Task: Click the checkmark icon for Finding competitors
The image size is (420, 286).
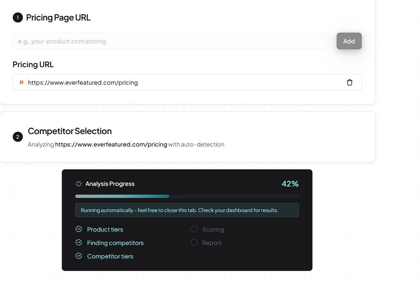Action: coord(79,243)
